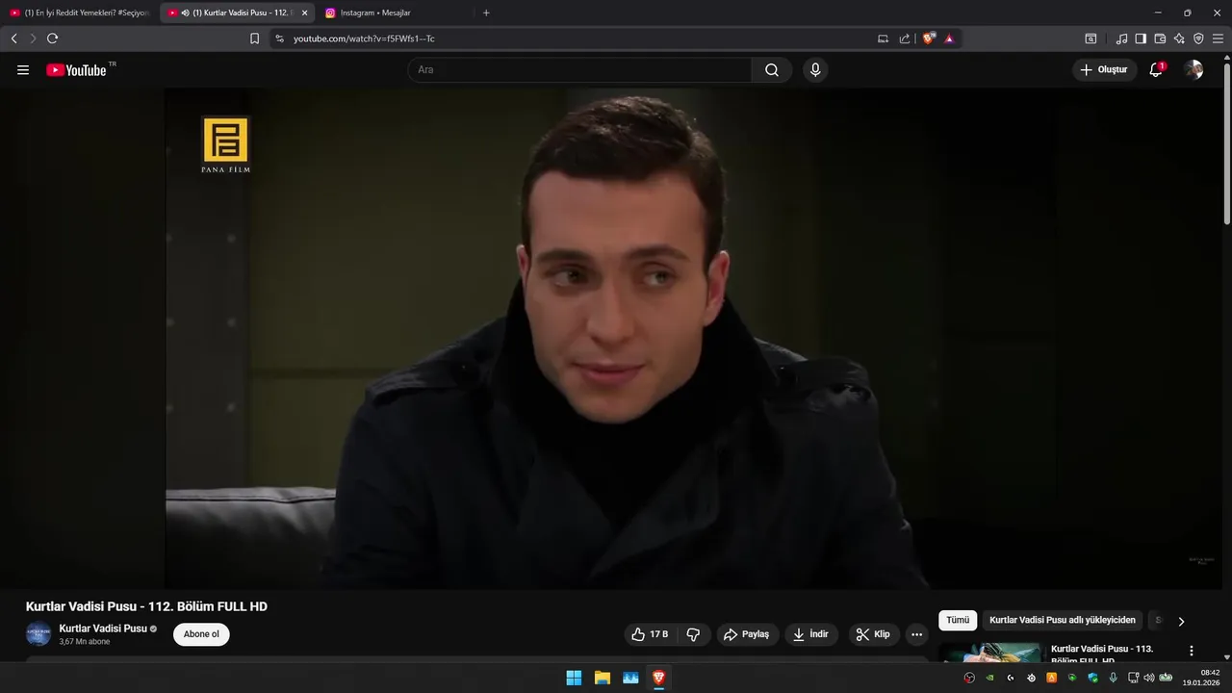Click the install/cast icon in address bar
Viewport: 1232px width, 693px height.
pos(884,38)
